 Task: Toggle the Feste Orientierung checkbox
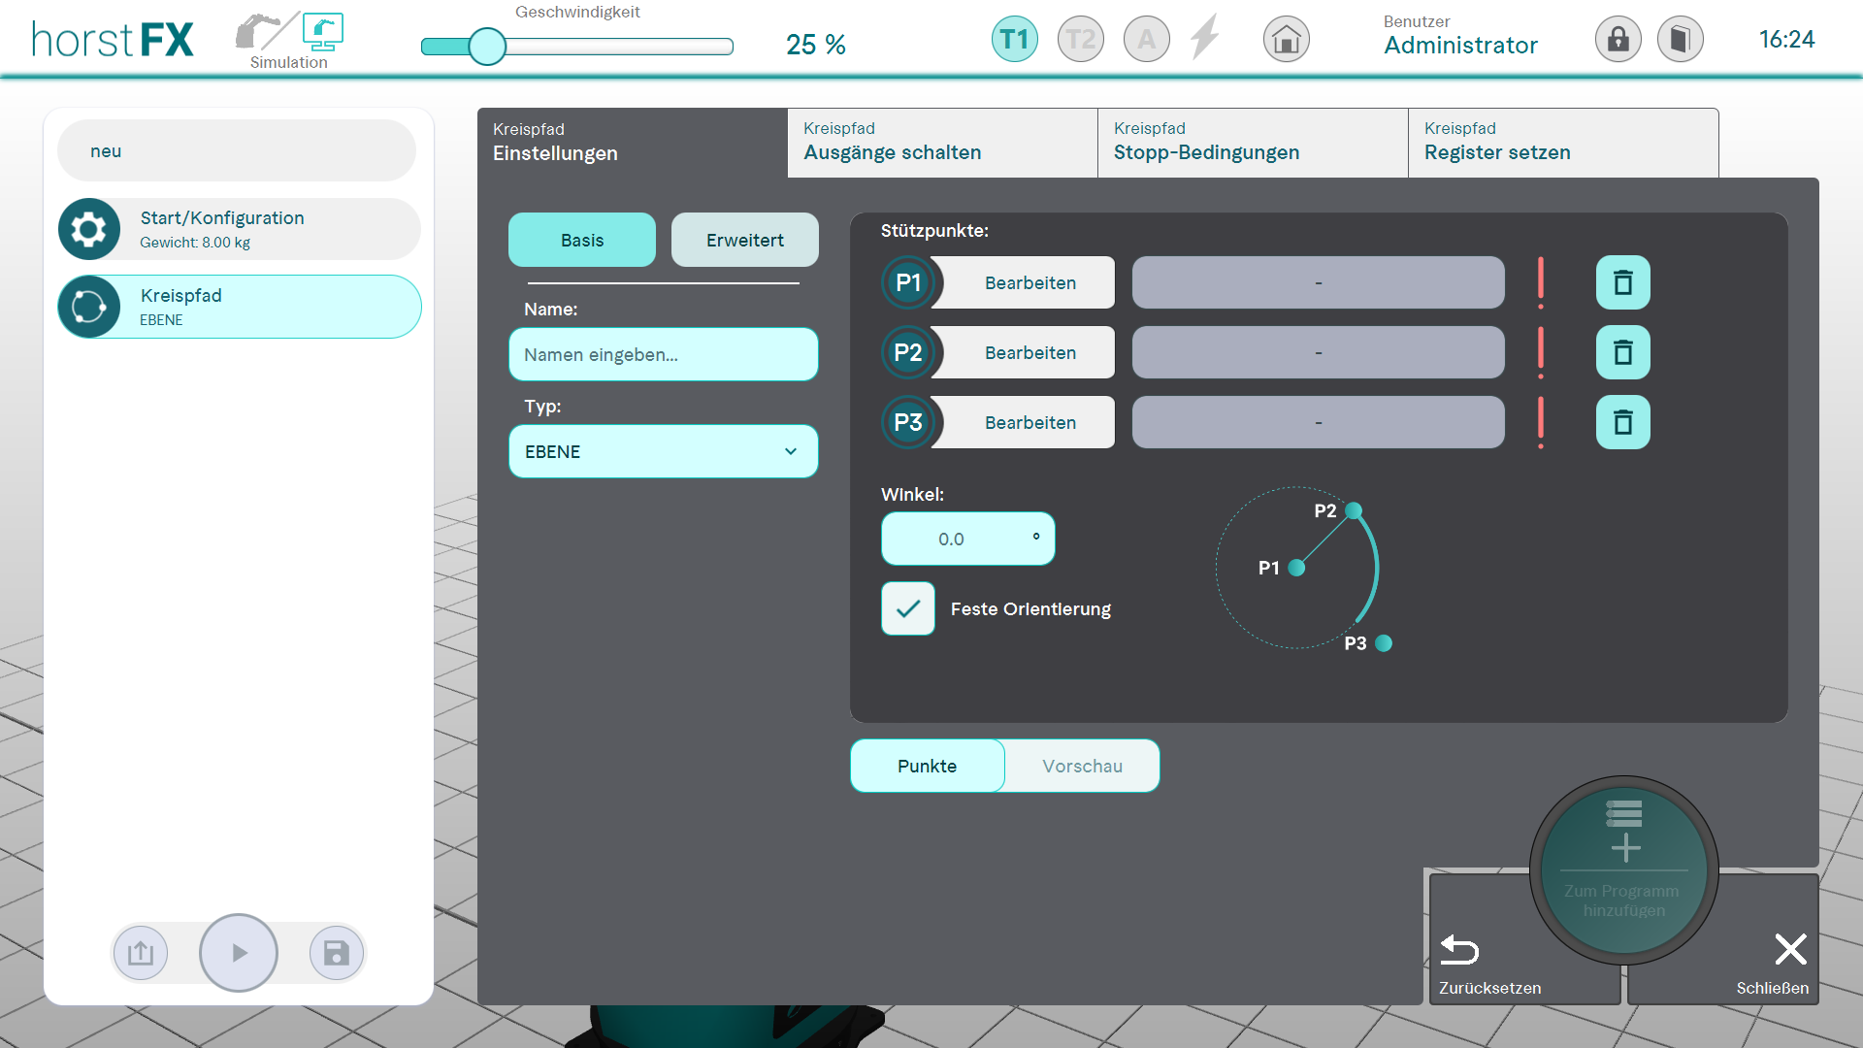click(907, 608)
